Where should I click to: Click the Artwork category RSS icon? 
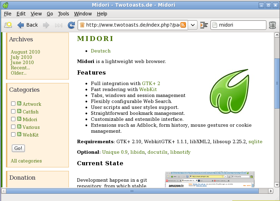point(19,104)
